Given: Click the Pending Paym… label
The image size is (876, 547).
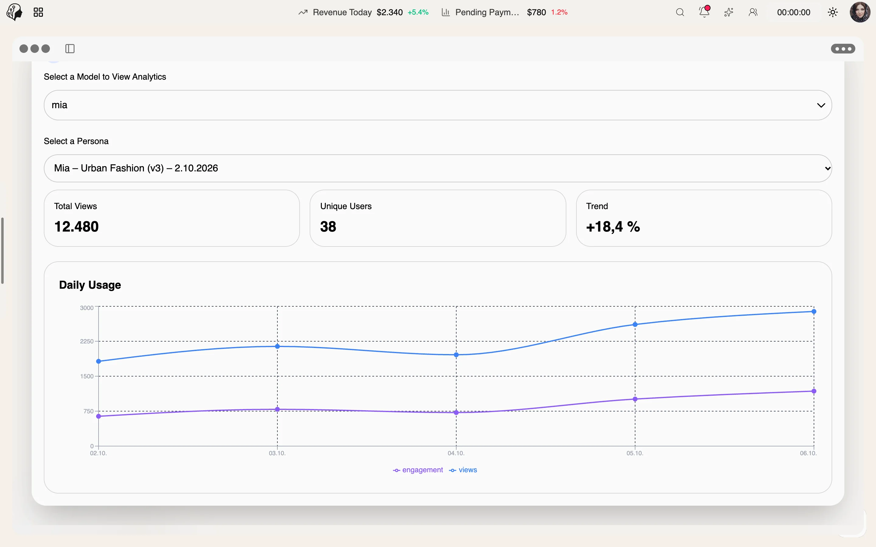Looking at the screenshot, I should (487, 12).
